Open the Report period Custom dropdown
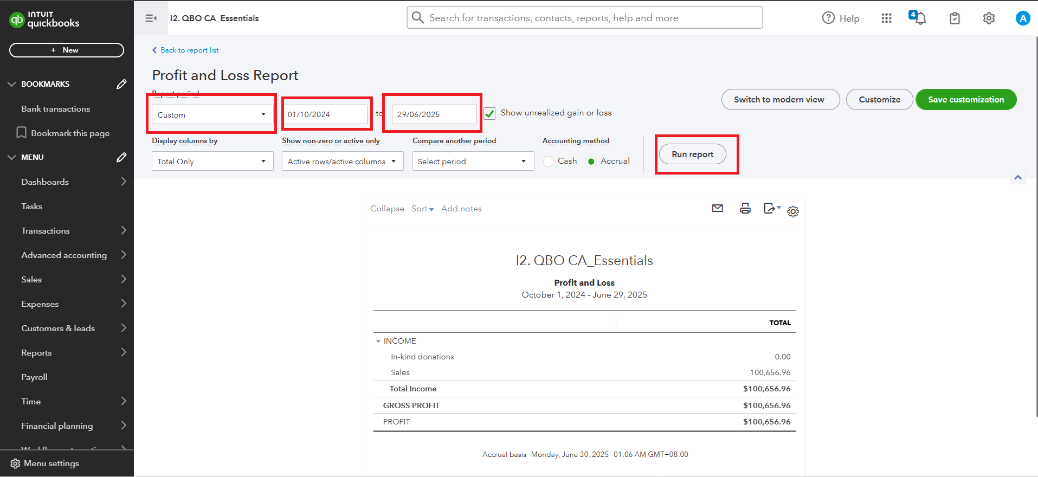 [212, 114]
